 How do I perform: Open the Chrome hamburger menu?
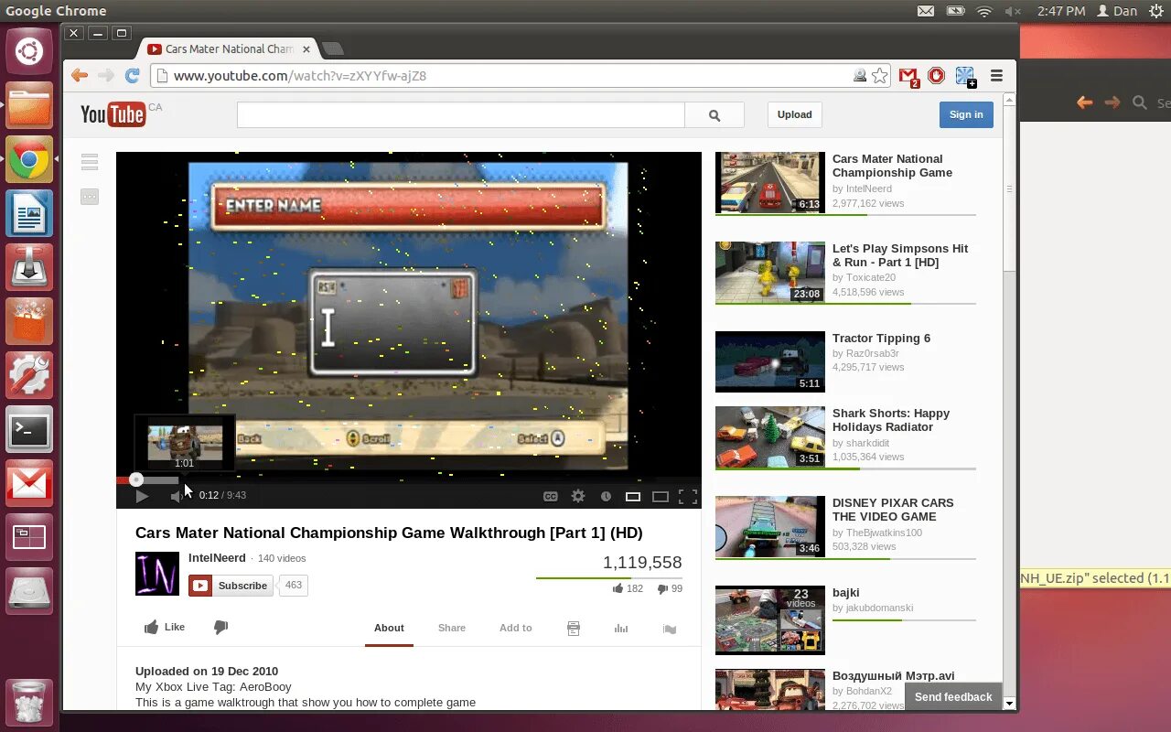(997, 76)
